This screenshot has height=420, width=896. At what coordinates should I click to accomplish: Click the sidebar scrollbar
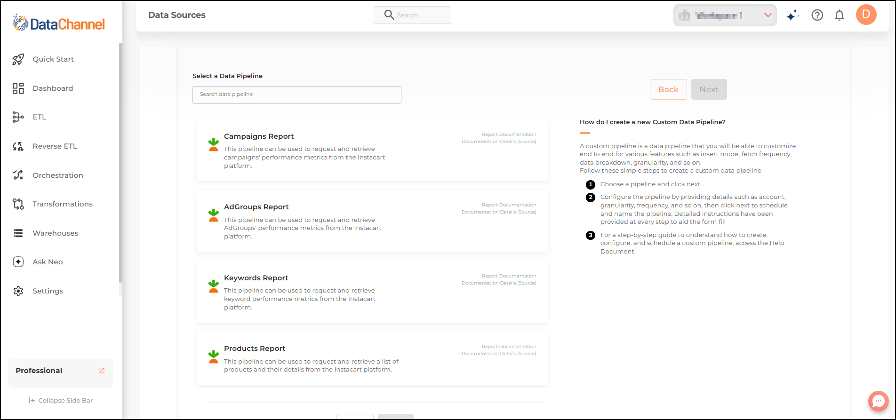click(x=120, y=162)
